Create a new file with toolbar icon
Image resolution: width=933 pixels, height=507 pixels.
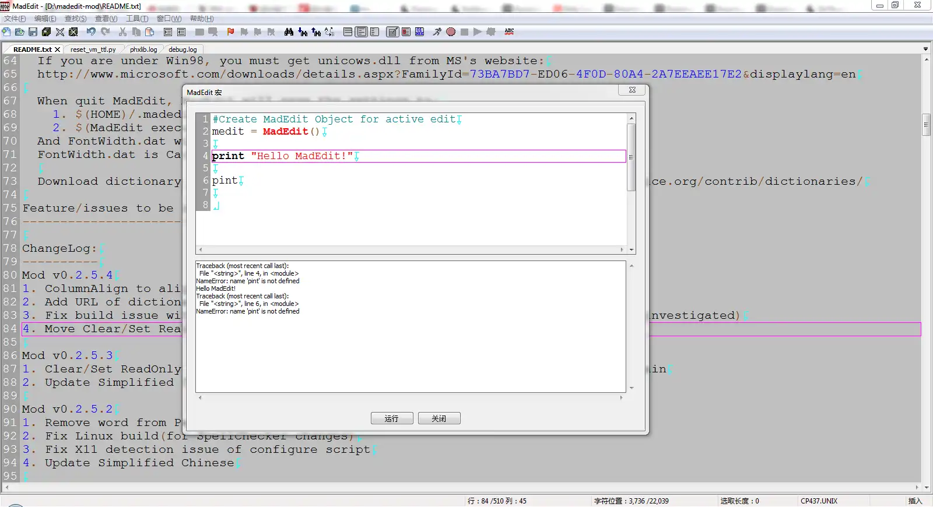(6, 32)
